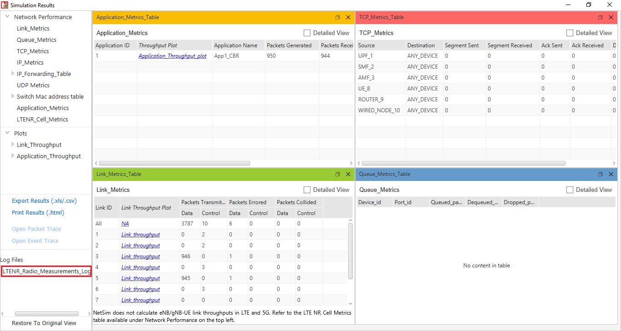Image resolution: width=621 pixels, height=331 pixels.
Task: Sort by the Packets Generated column header
Action: point(292,45)
